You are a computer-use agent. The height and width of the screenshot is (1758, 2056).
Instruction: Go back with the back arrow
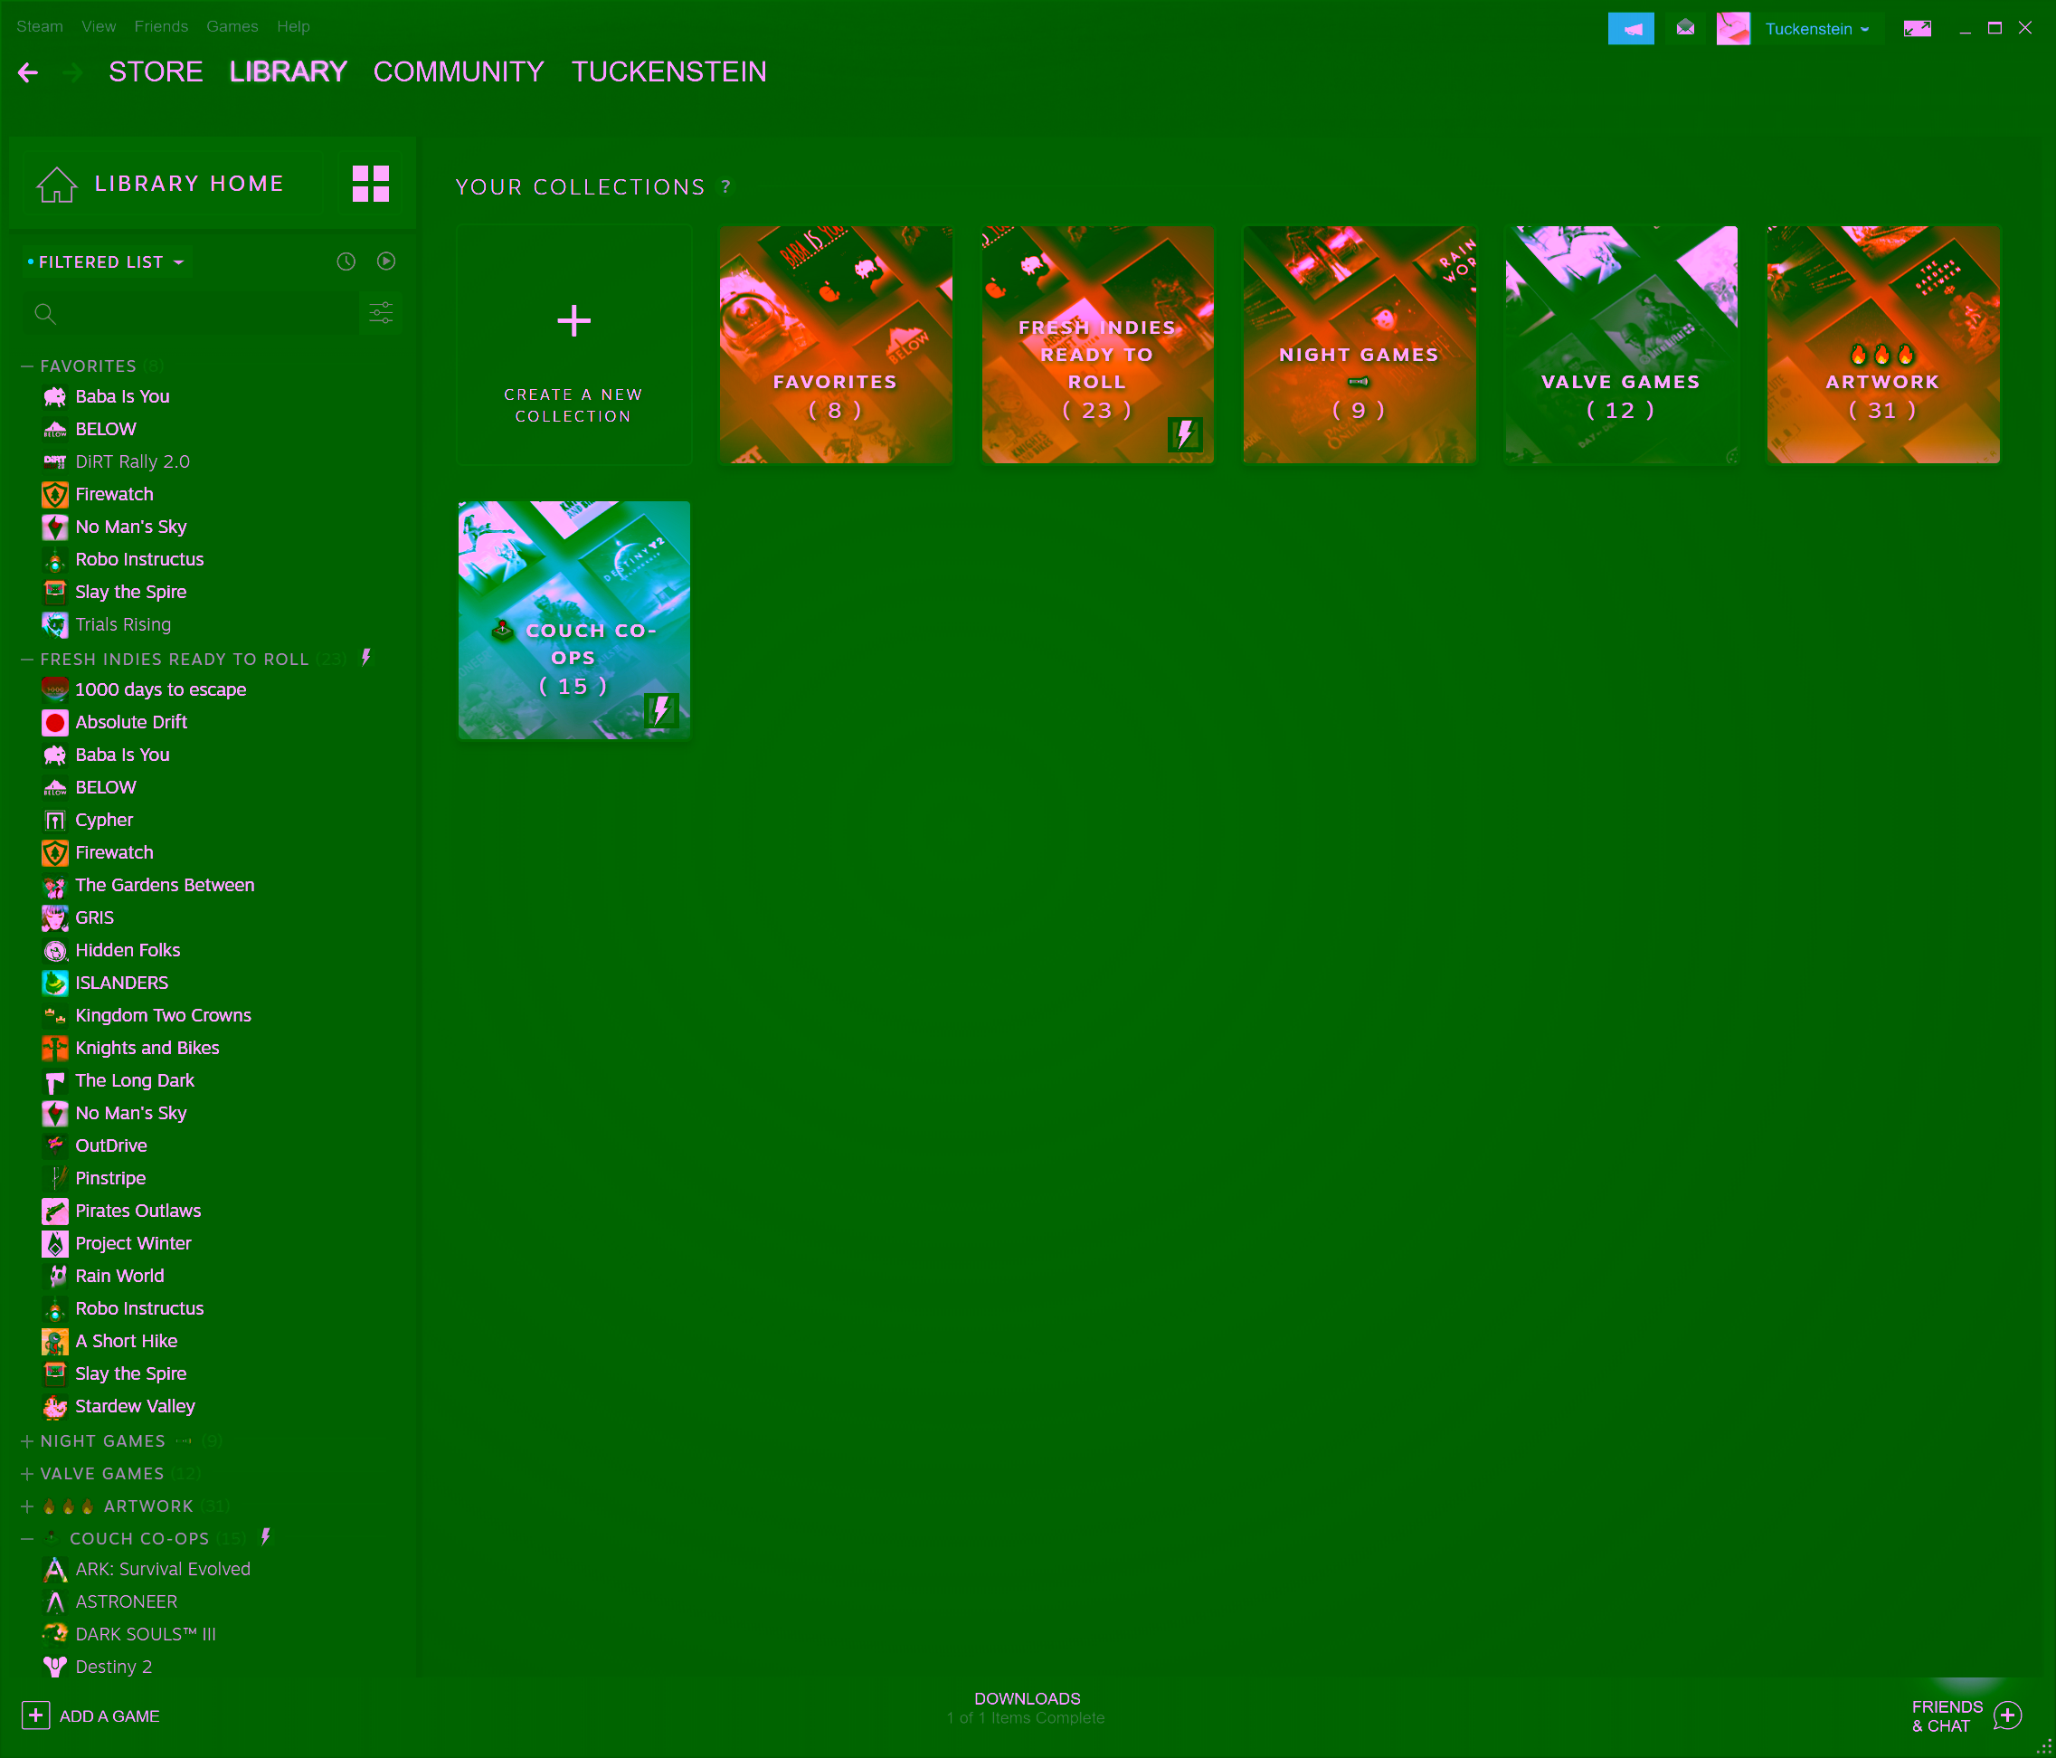pyautogui.click(x=28, y=72)
